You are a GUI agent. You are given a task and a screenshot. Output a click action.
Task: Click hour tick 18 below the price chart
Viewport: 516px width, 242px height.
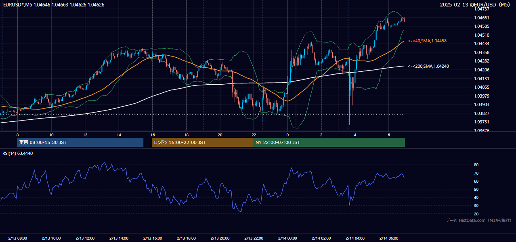pyautogui.click(x=186, y=135)
